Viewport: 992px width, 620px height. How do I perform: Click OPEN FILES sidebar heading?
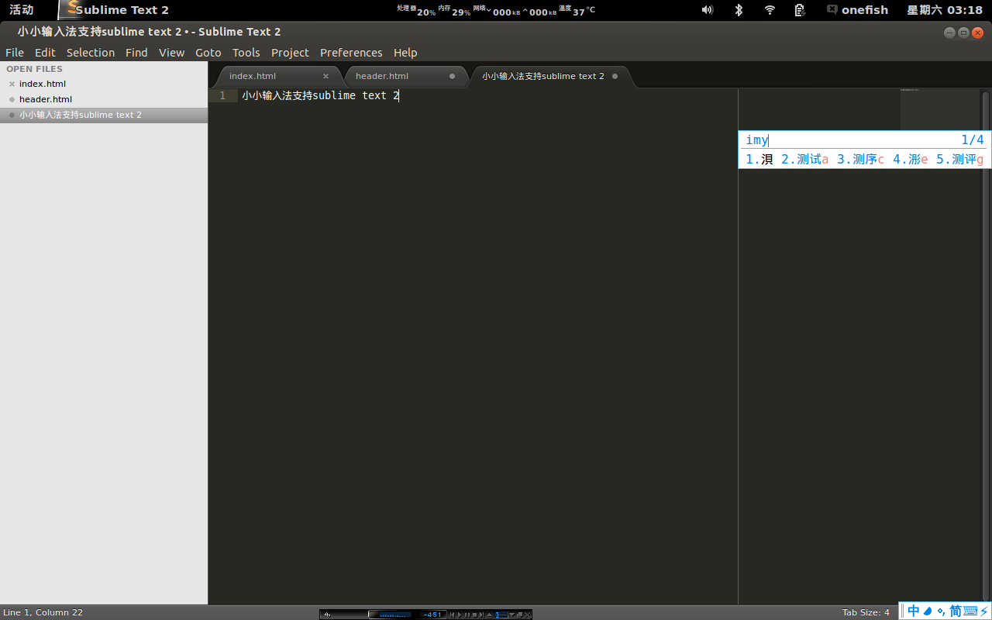coord(34,69)
